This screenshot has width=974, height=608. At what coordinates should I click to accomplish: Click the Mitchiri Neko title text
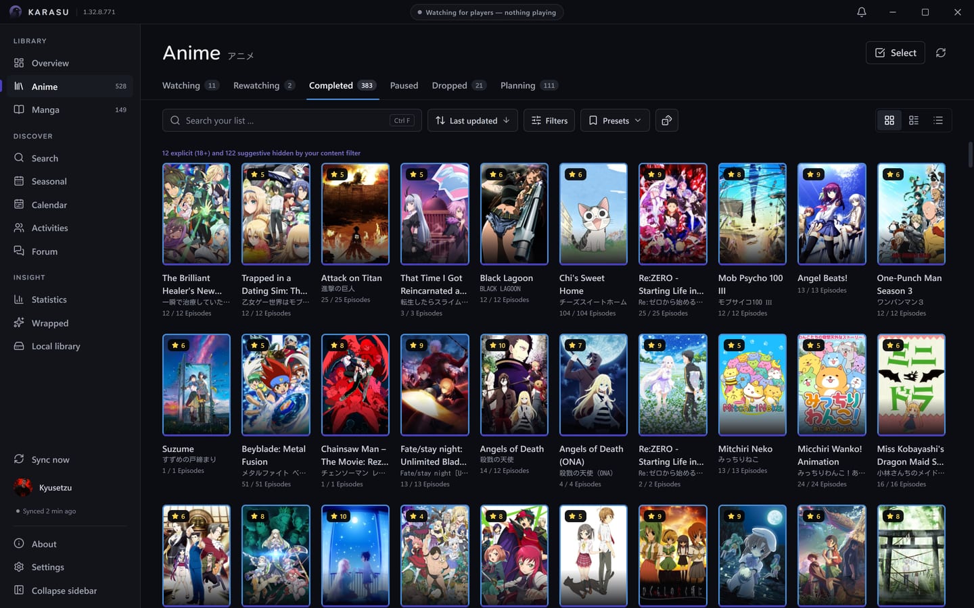point(745,449)
